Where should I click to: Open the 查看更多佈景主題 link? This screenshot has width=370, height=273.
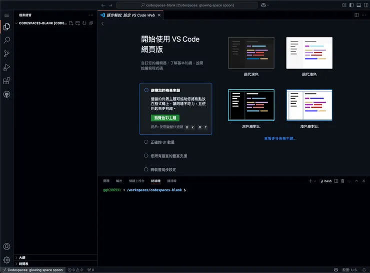click(280, 139)
